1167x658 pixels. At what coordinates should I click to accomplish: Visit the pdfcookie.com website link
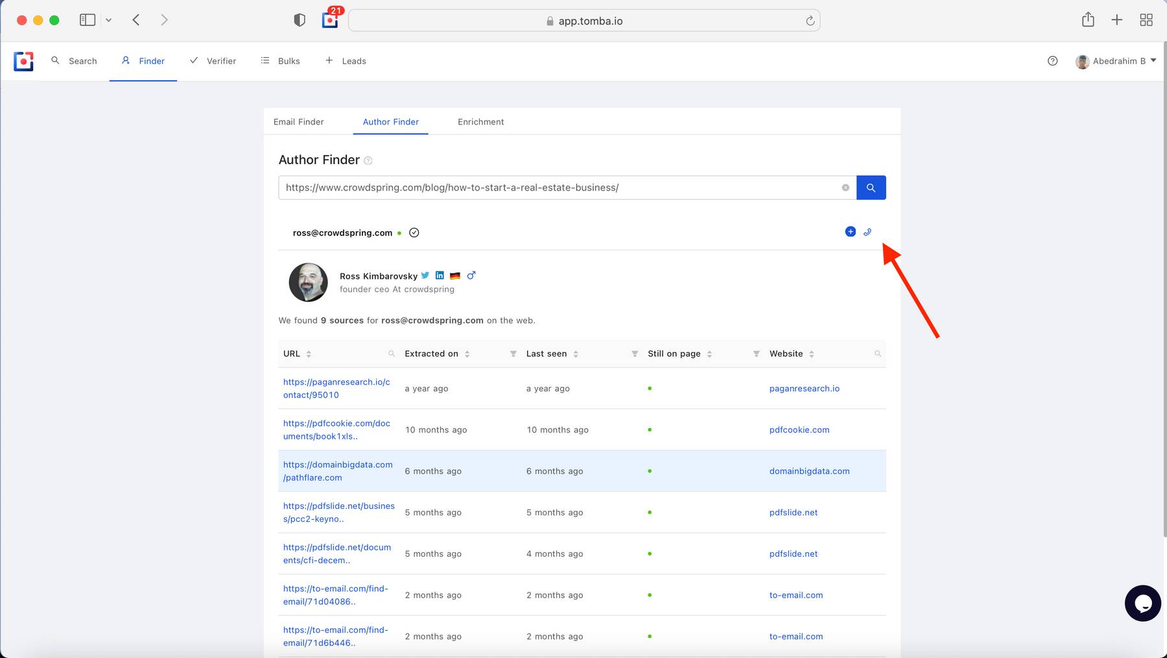799,430
